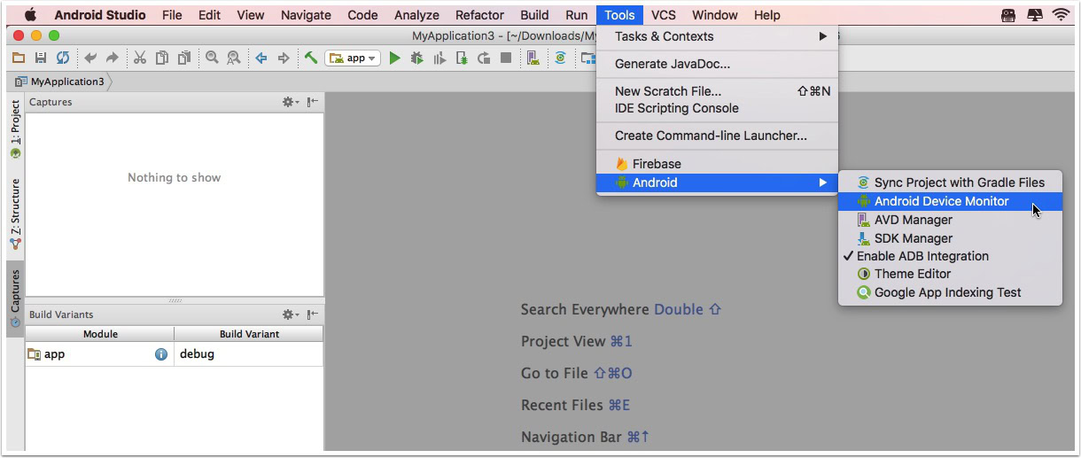This screenshot has width=1081, height=458.
Task: Click the Paste toolbar icon
Action: (184, 58)
